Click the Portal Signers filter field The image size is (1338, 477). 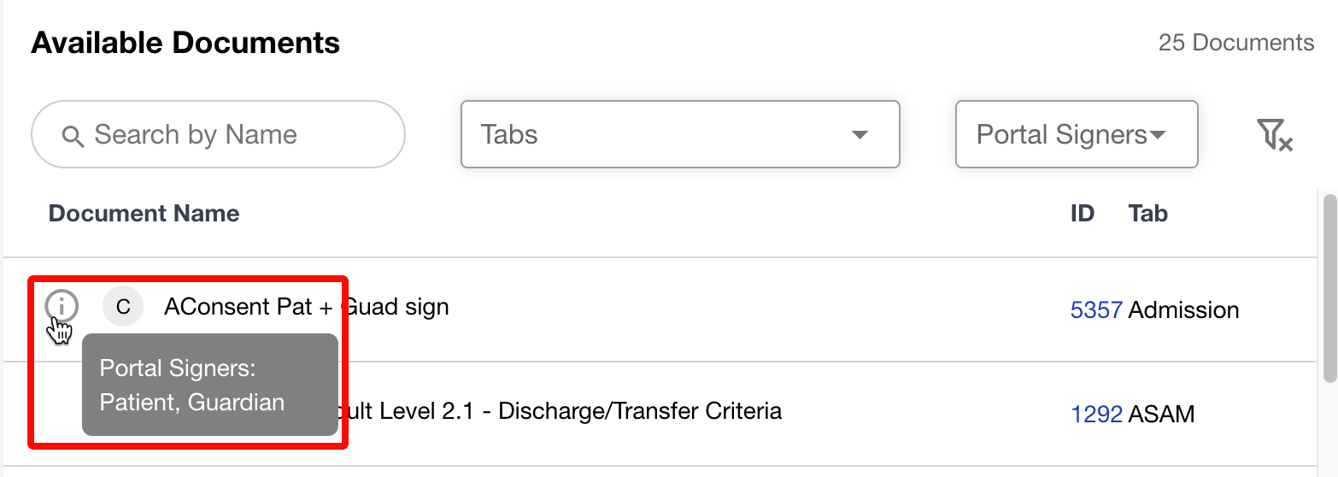pyautogui.click(x=1062, y=135)
